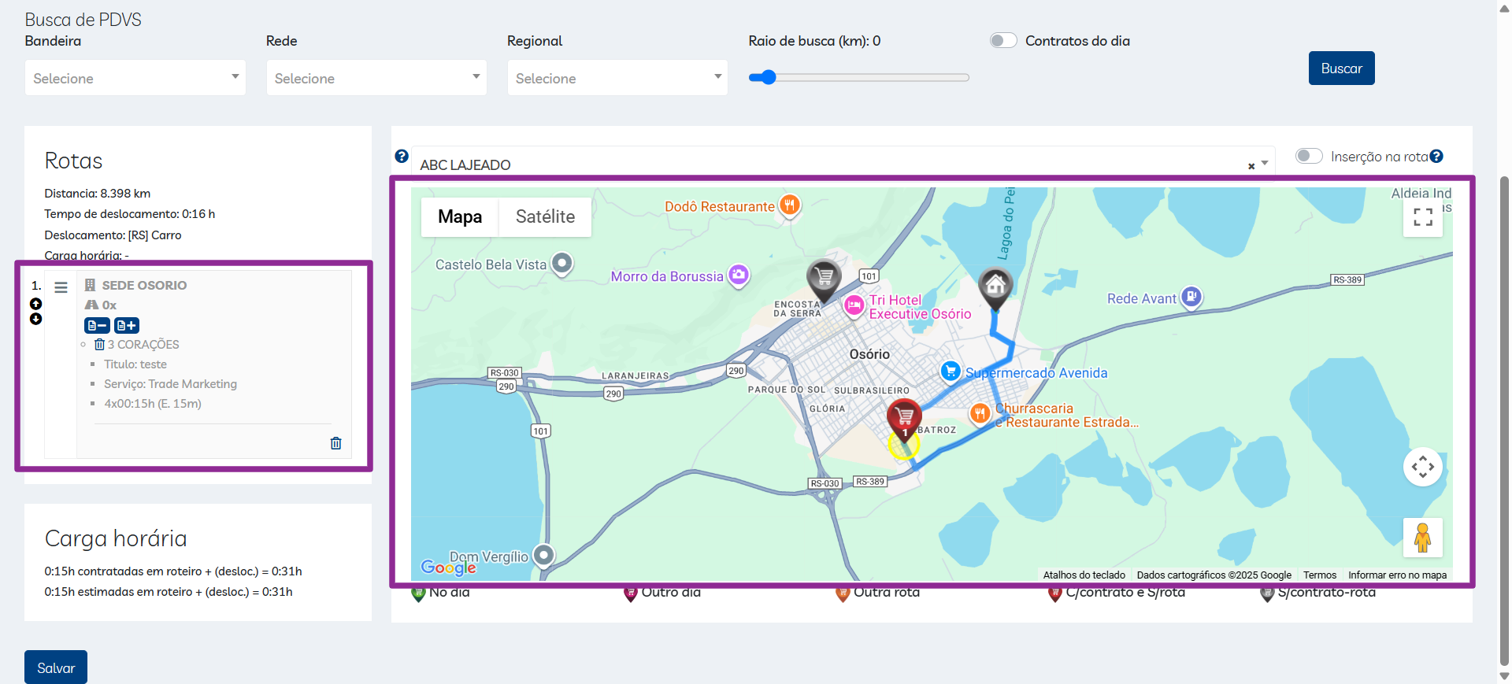Click the move-down arrow for SEDE OSORIO
The height and width of the screenshot is (684, 1512).
tap(35, 319)
